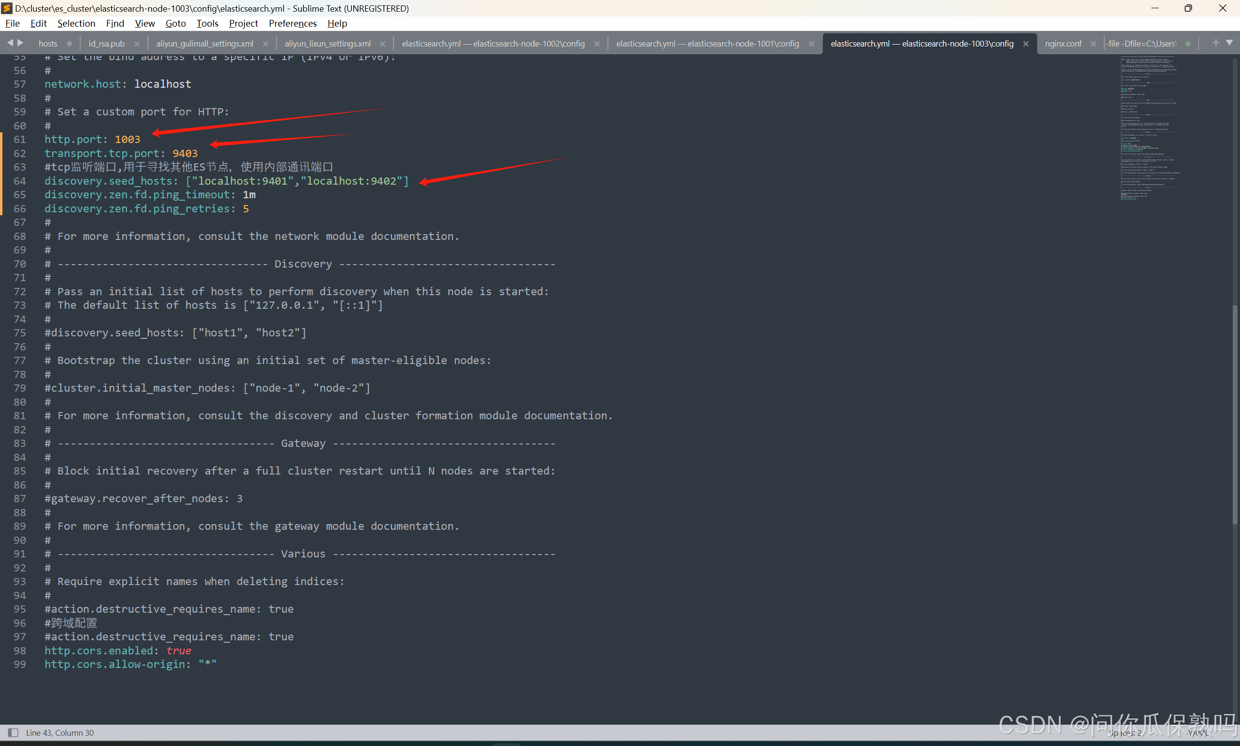Open the Preferences menu

(x=292, y=23)
